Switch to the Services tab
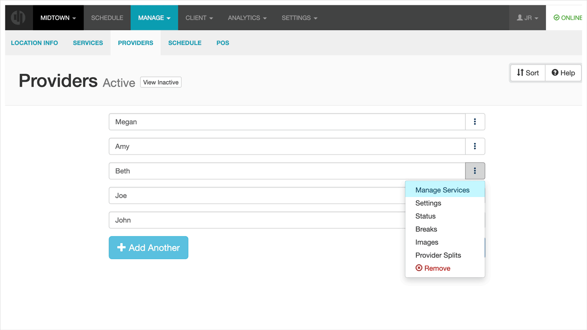Screen dimensions: 587x330 click(x=88, y=43)
